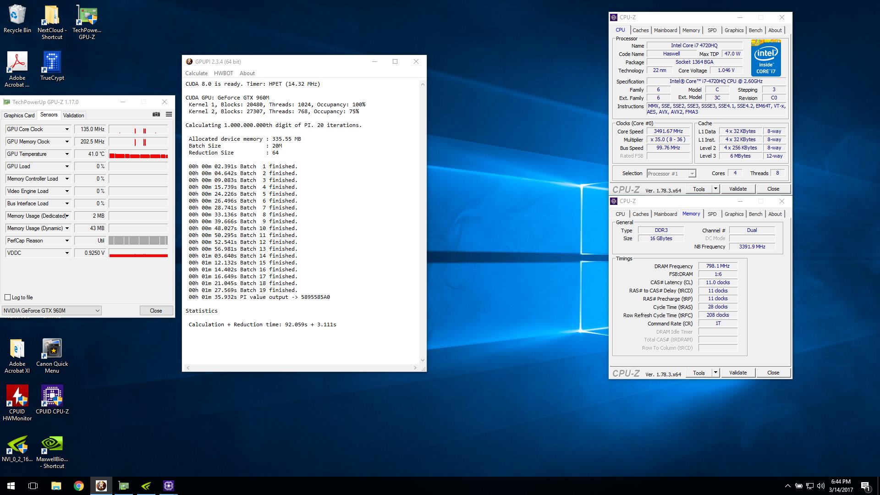Click Close button in GPU-Z window

(156, 310)
